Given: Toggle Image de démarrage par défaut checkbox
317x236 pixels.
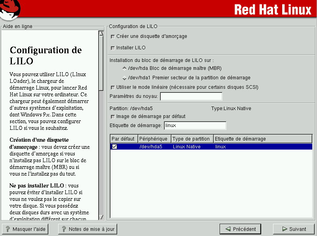Looking at the screenshot, I should pyautogui.click(x=113, y=117).
